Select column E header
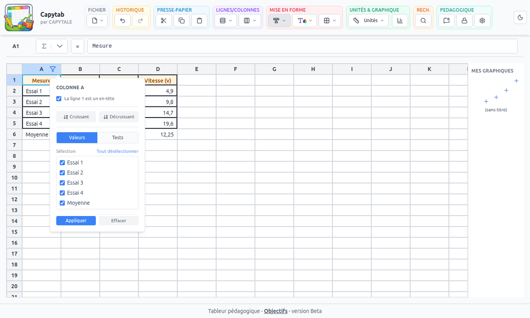Screen dimensions: 530x318 197,69
